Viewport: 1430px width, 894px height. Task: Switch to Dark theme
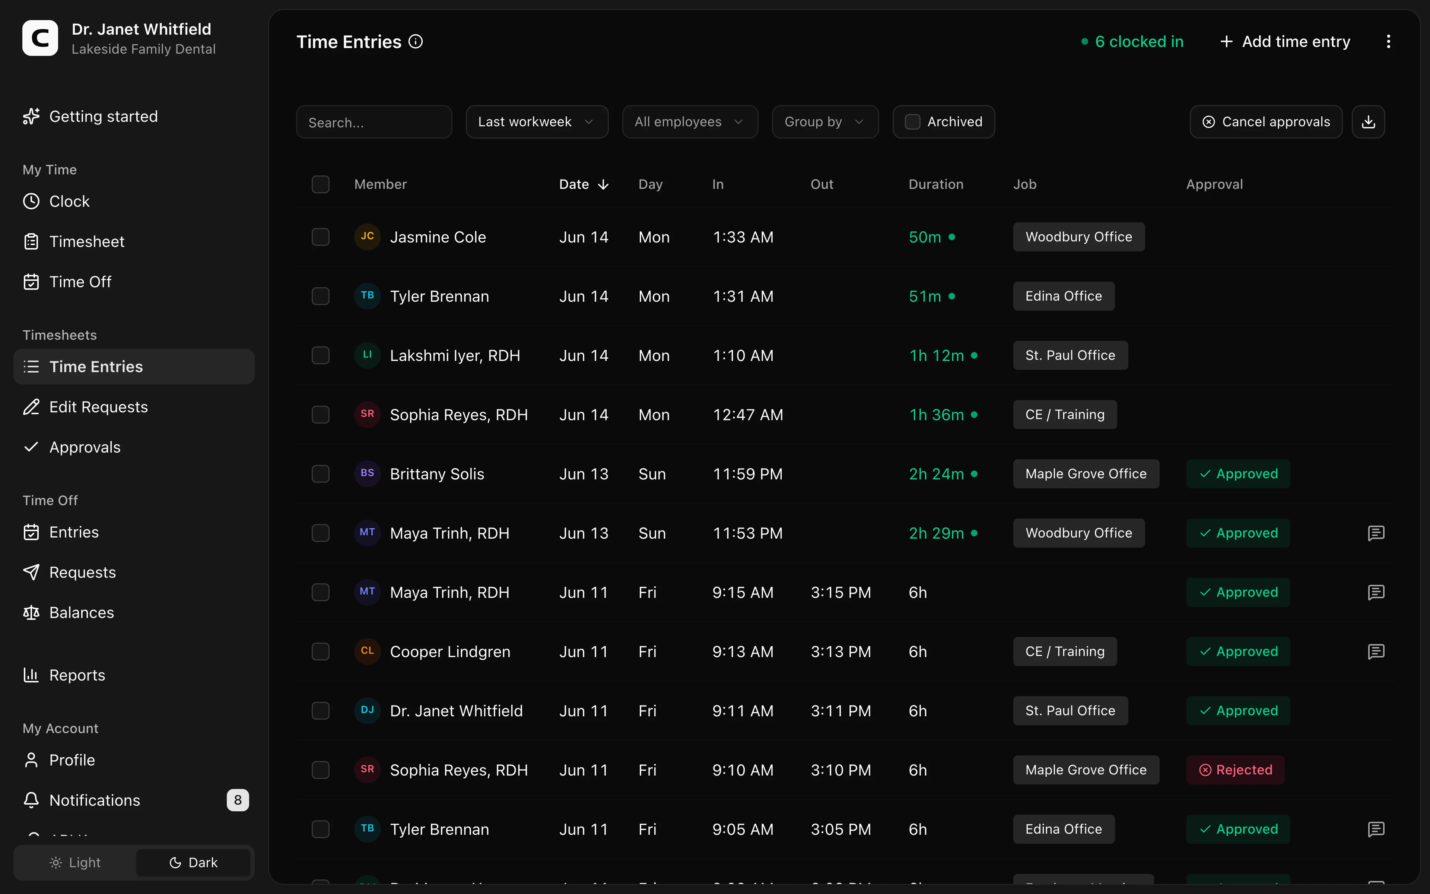tap(193, 863)
